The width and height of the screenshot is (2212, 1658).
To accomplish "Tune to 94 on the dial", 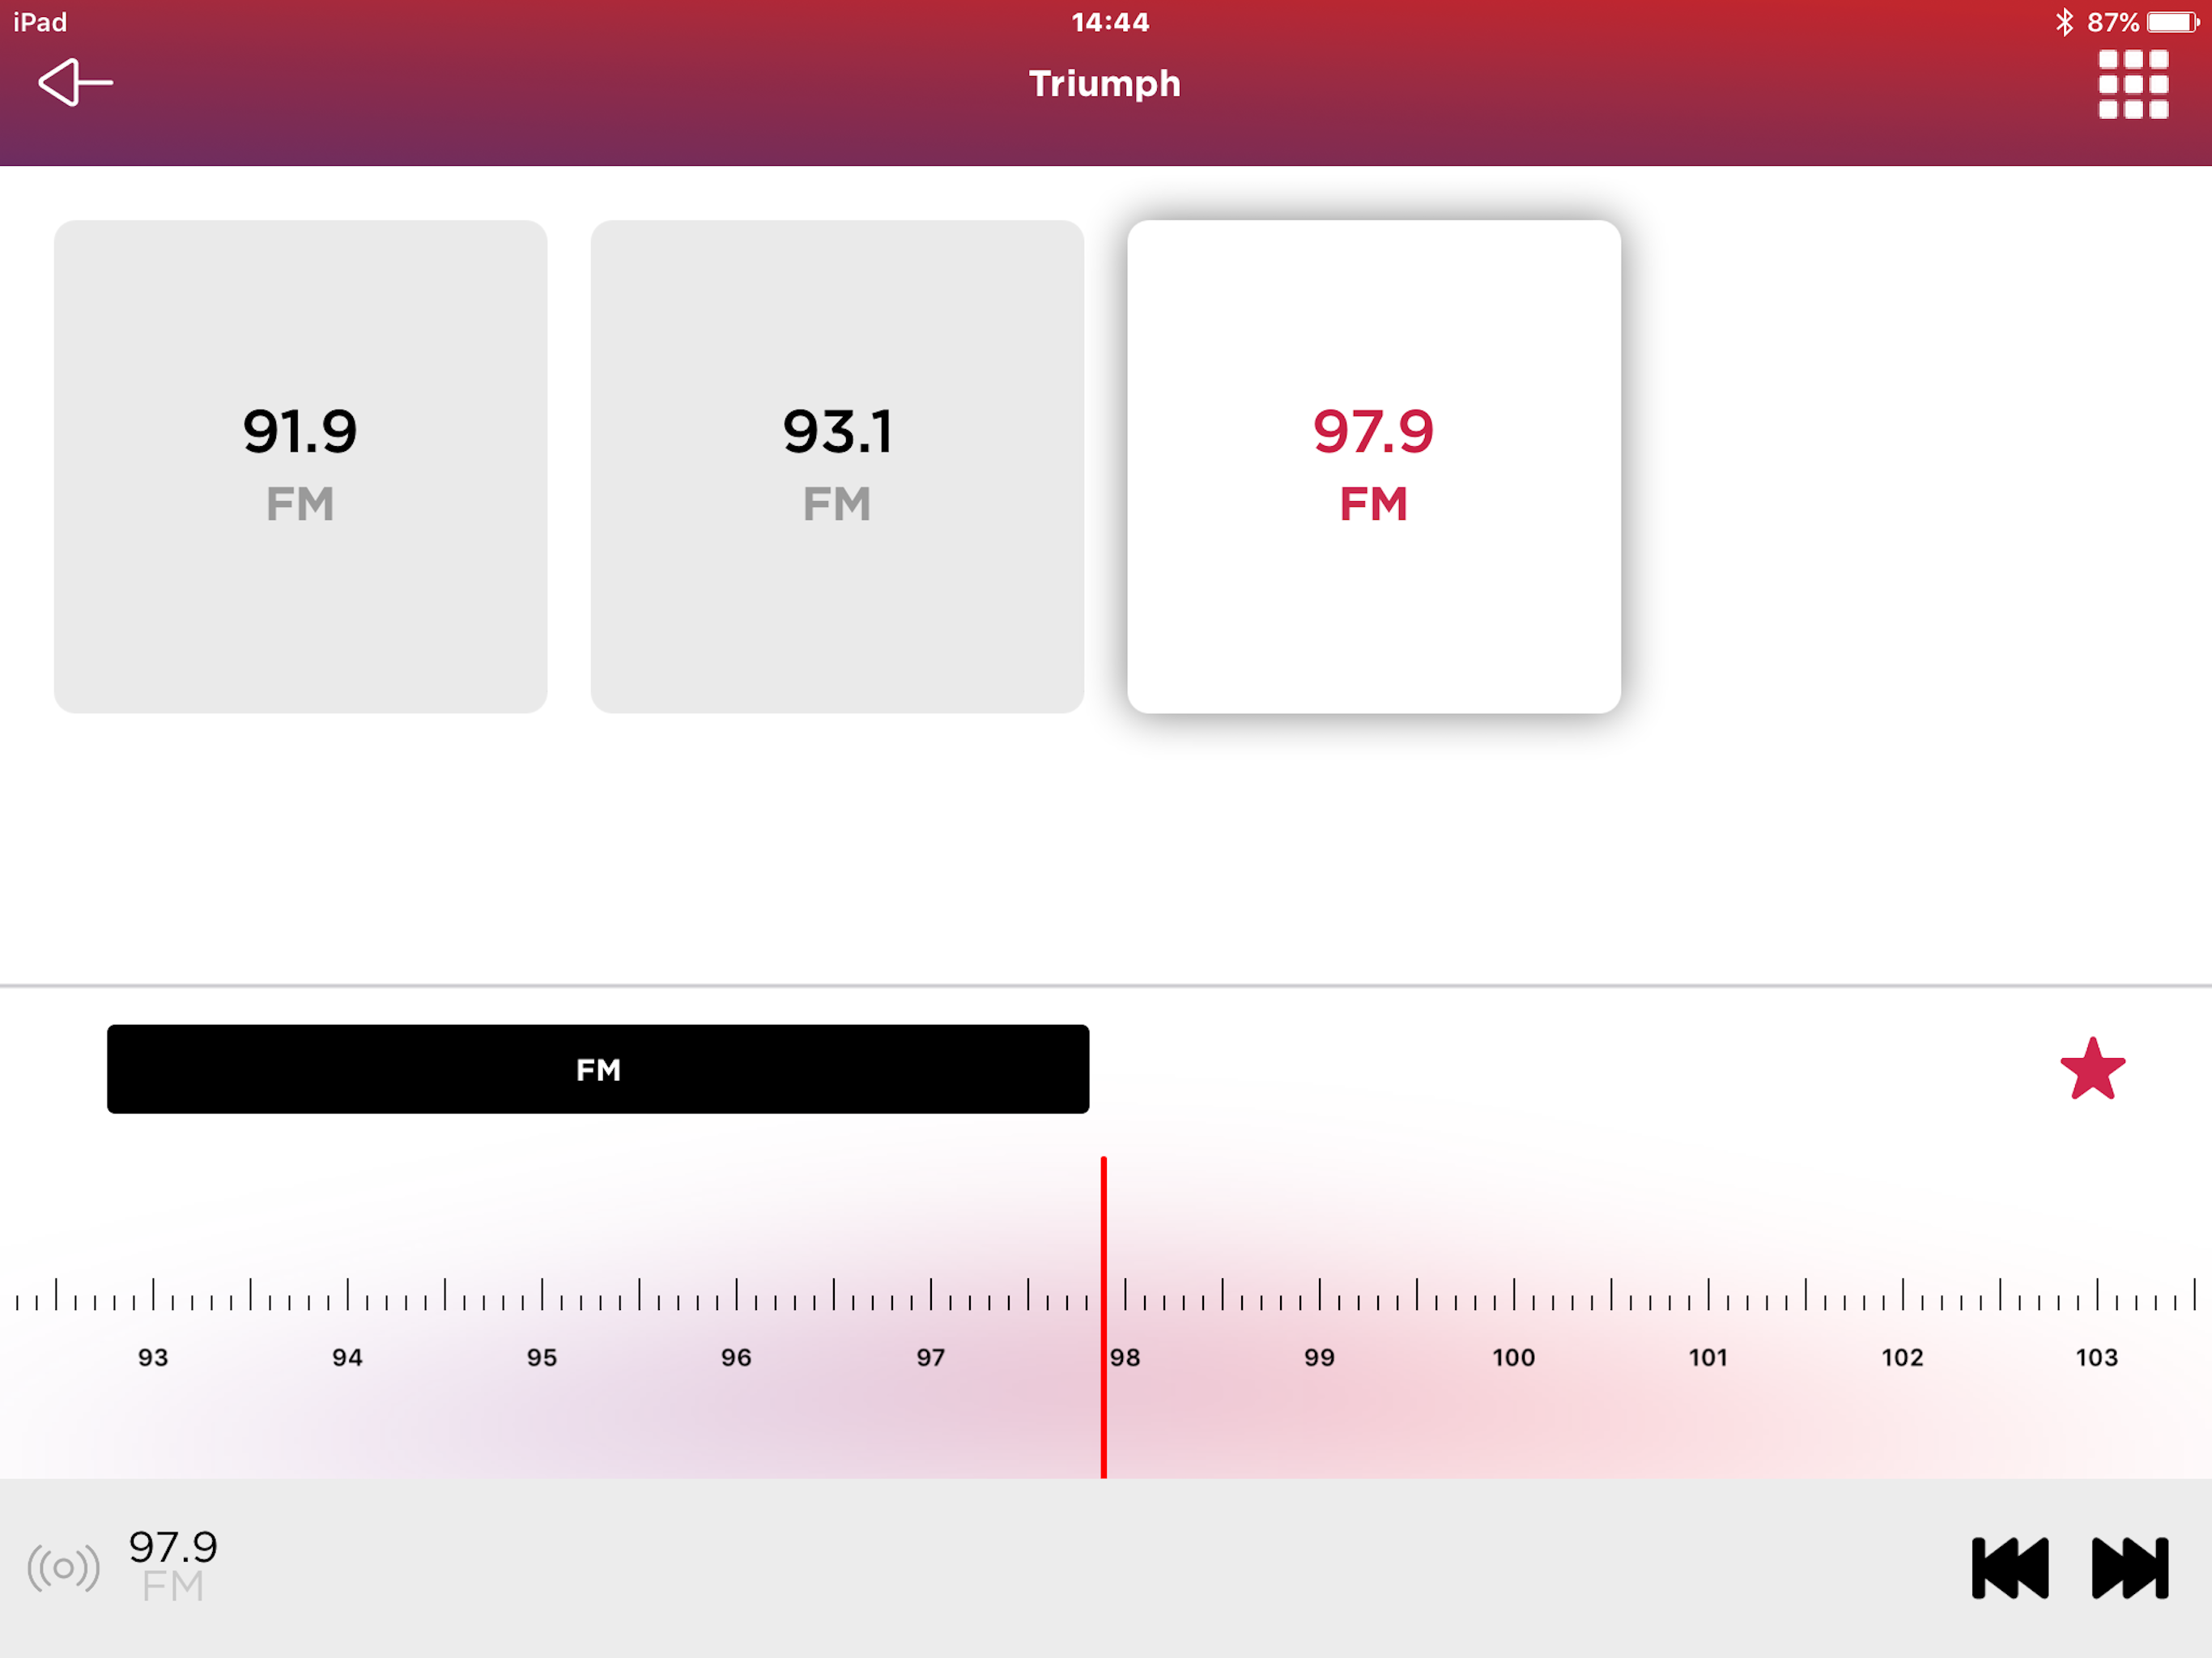I will tap(347, 1357).
